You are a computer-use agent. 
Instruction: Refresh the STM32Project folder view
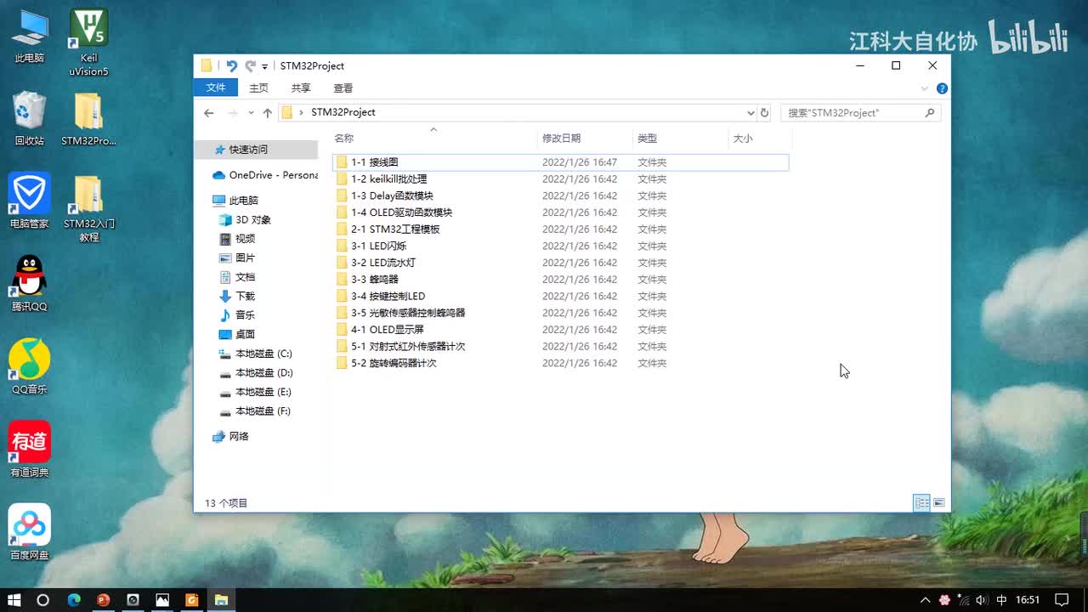click(764, 112)
